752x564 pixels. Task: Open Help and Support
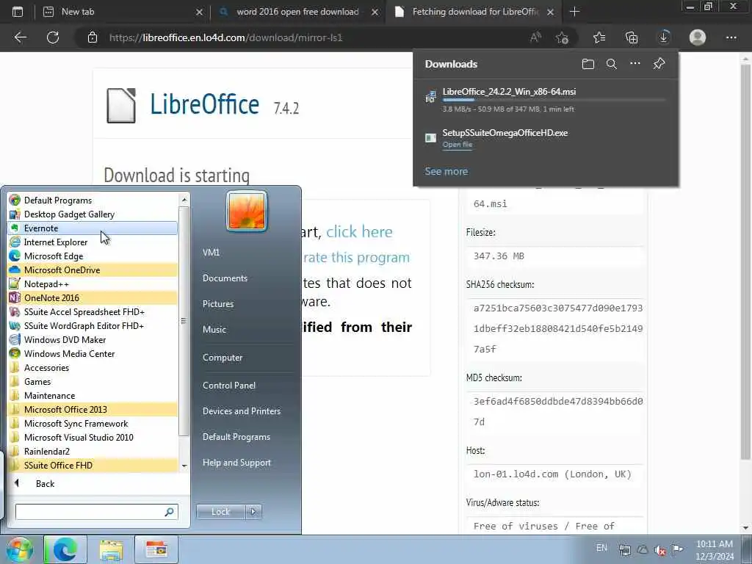tap(236, 463)
